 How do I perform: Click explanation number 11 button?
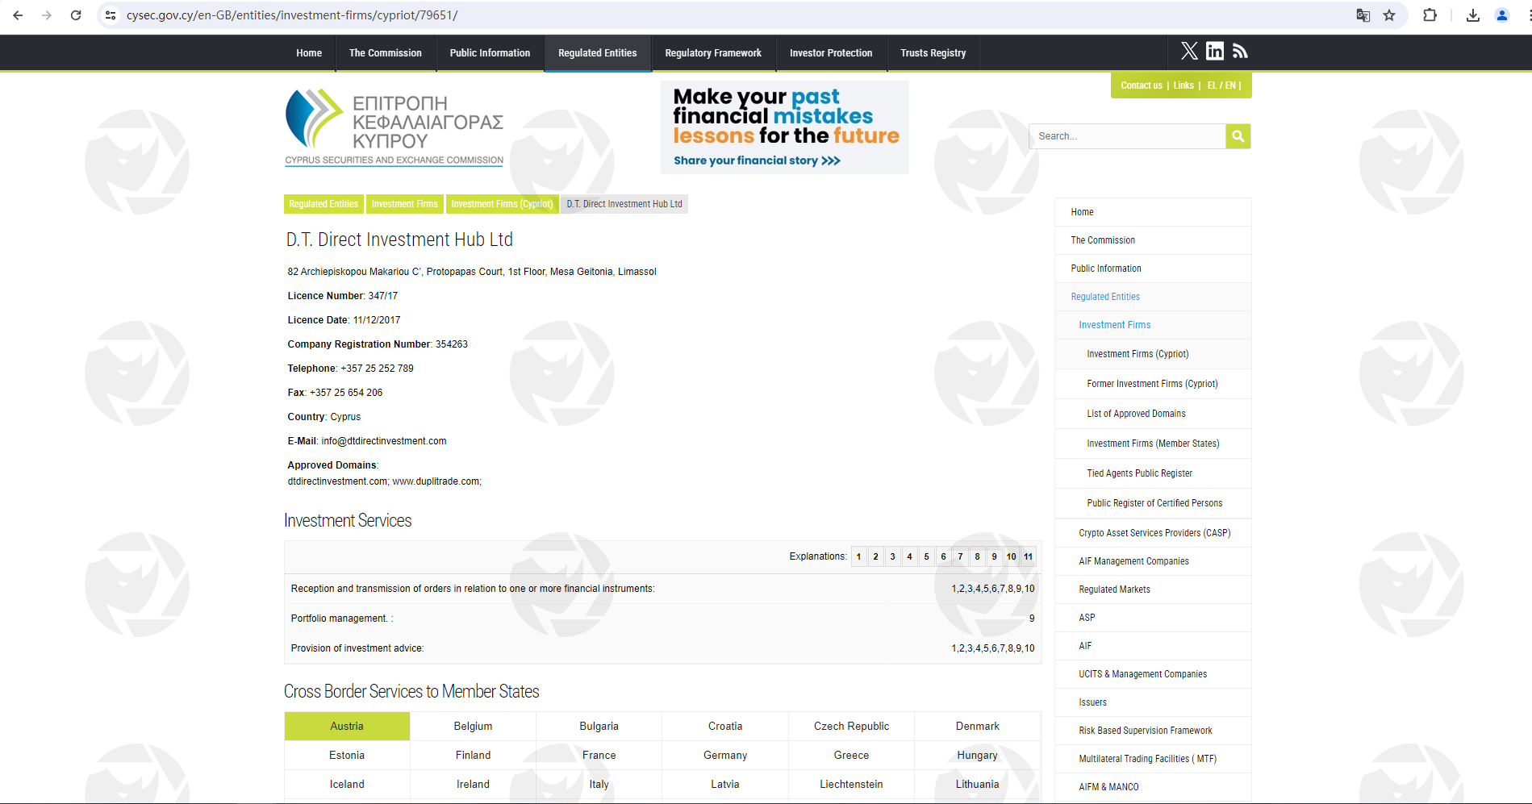pyautogui.click(x=1028, y=556)
